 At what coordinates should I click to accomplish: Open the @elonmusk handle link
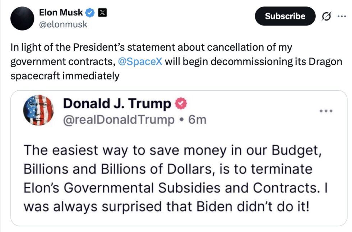[63, 24]
